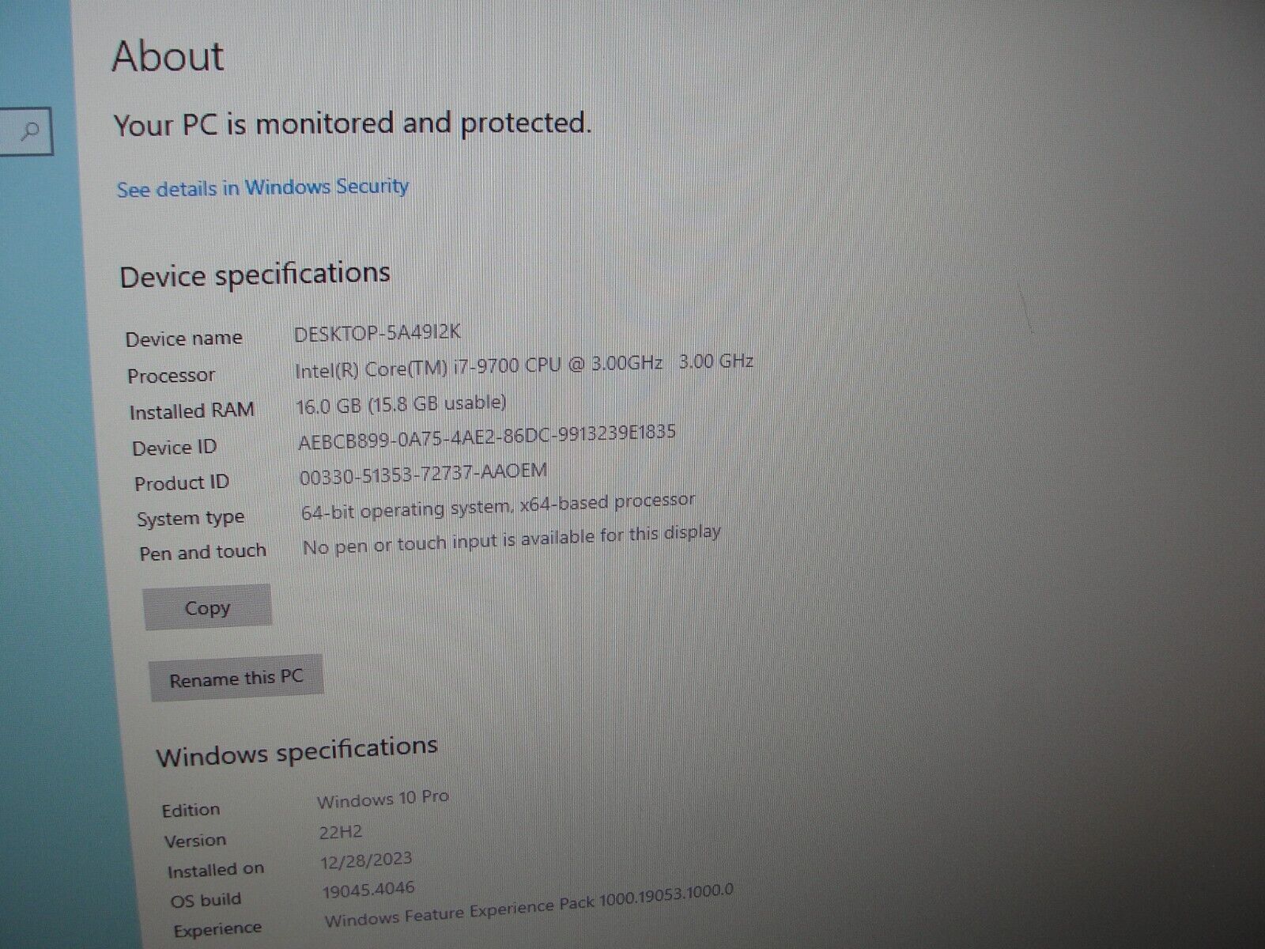Select the Windows 10 Pro edition value
Screen dimensions: 1265x949
[x=383, y=799]
